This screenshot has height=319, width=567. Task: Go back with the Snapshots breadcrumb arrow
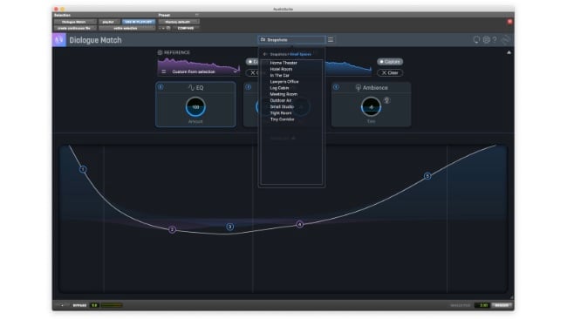click(265, 54)
